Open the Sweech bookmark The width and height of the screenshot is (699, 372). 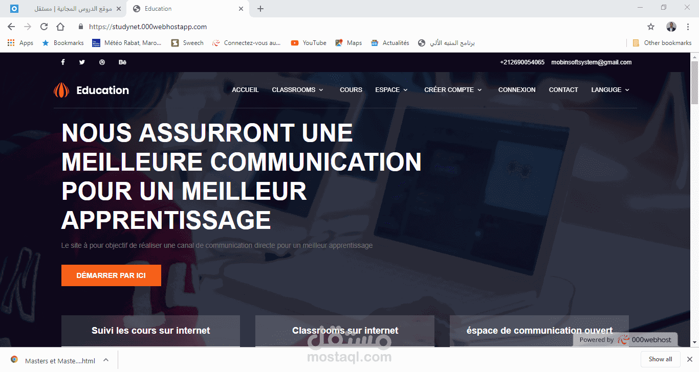[187, 43]
